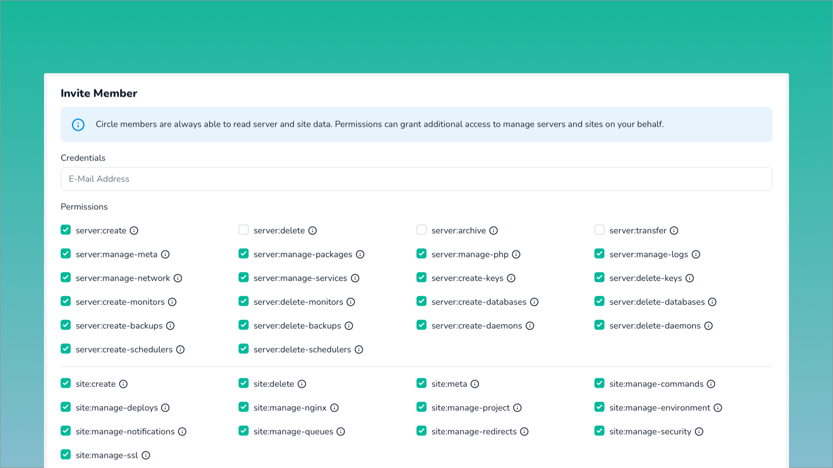Enable the server:delete permission
The width and height of the screenshot is (833, 468).
click(243, 229)
